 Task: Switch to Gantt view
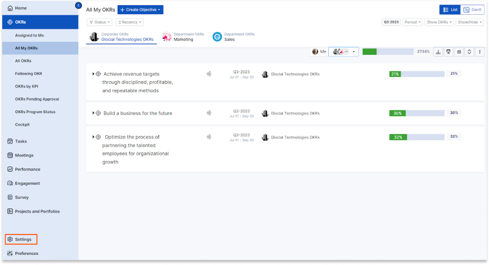[473, 10]
